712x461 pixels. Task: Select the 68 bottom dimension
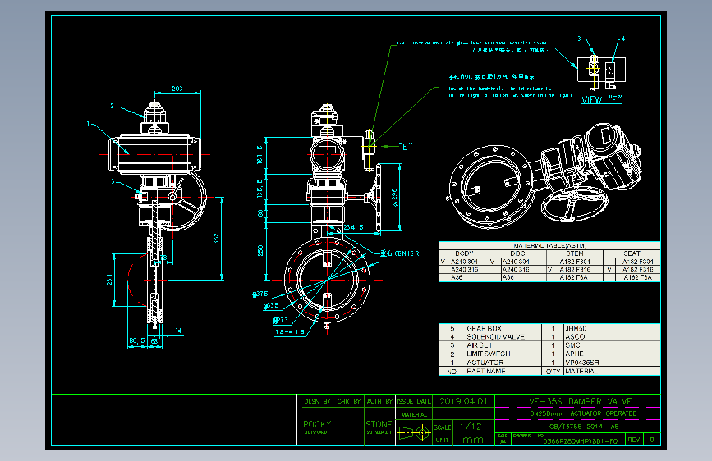point(154,340)
